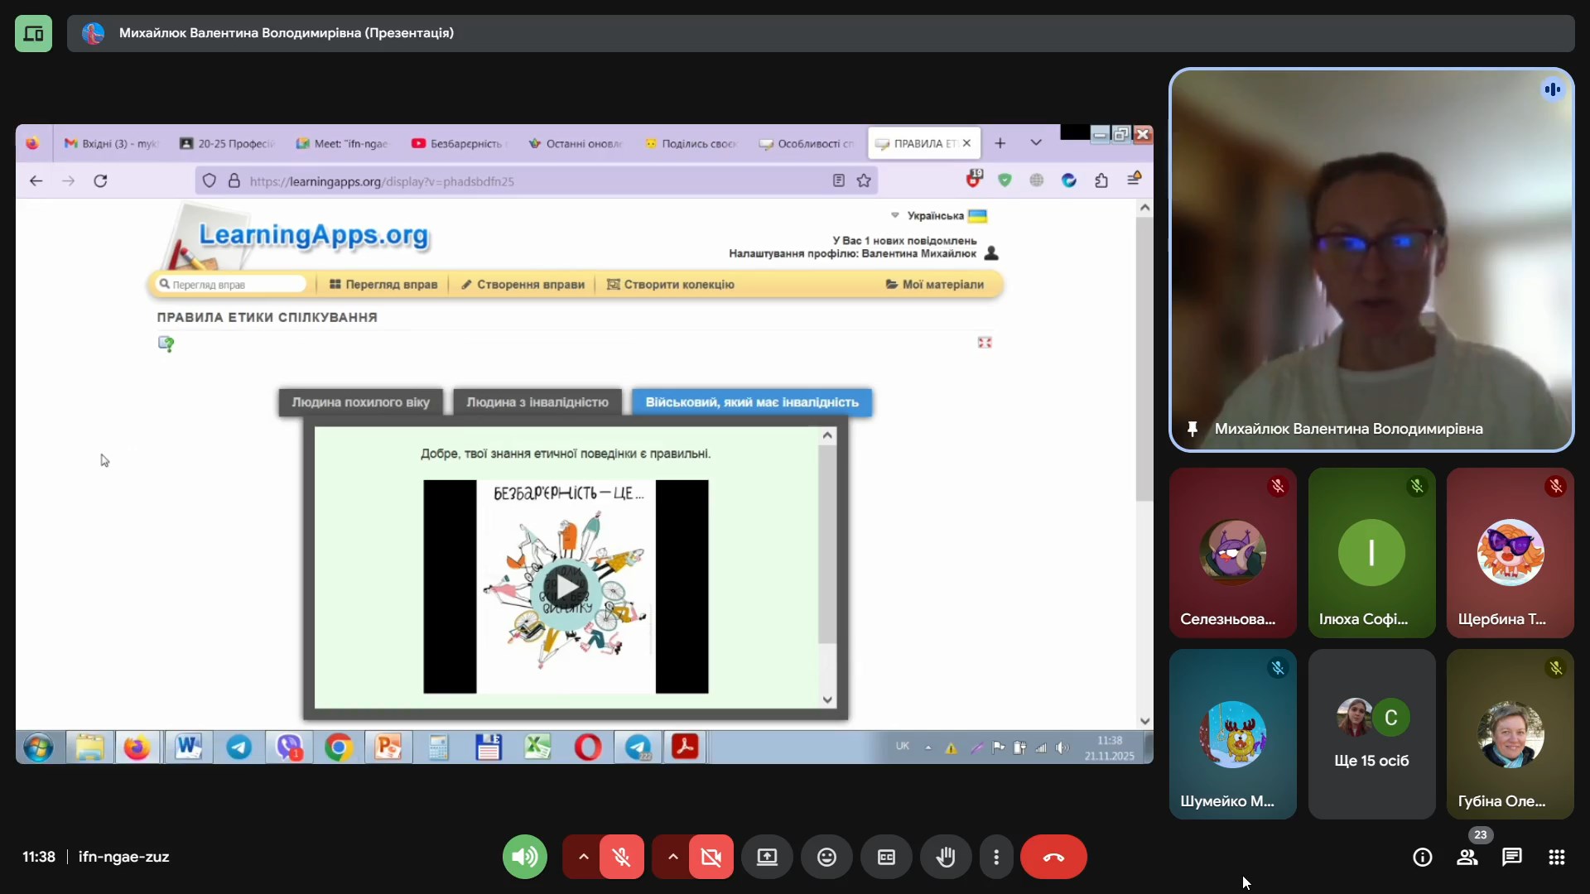Unpin Михайлюк Валентина Володимирівна video tile
This screenshot has width=1590, height=894.
pos(1192,429)
